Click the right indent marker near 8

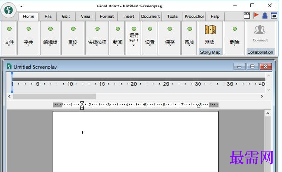[x=199, y=106]
